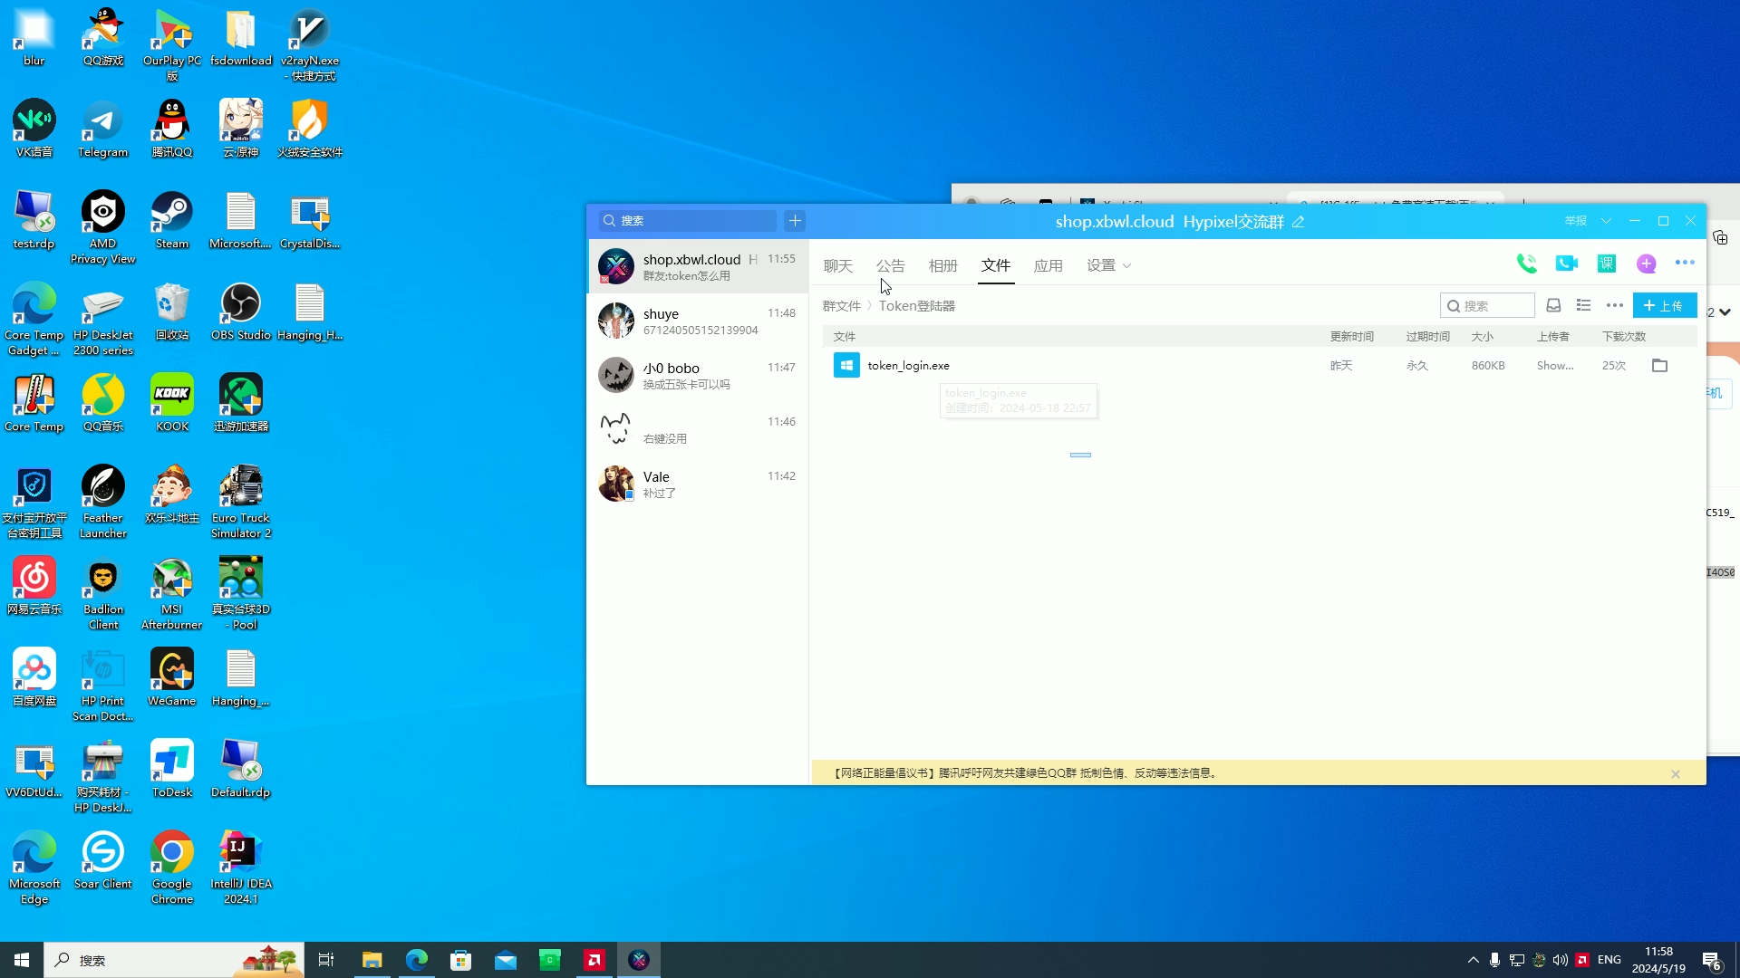Open the taskbar clock and date
The height and width of the screenshot is (978, 1740).
(1658, 960)
